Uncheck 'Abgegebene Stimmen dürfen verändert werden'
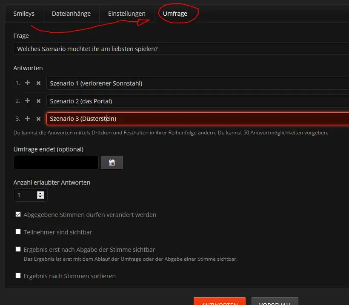The height and width of the screenshot is (305, 349). click(18, 214)
